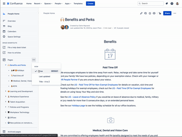Screen dimensions: 182x137
Task: Open the Templates menu item
Action: tap(78, 3)
